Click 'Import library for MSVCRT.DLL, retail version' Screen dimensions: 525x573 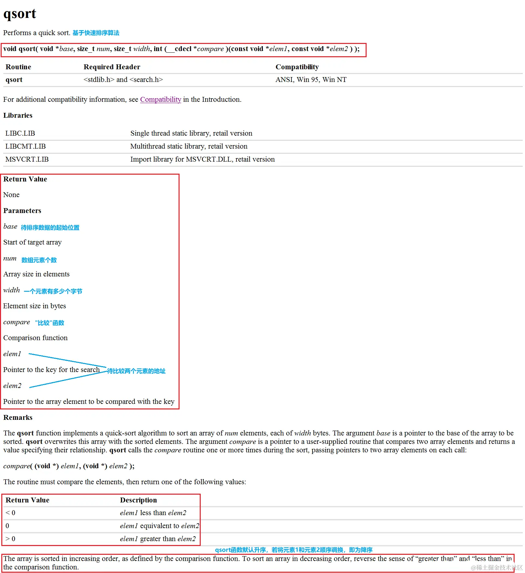[202, 159]
